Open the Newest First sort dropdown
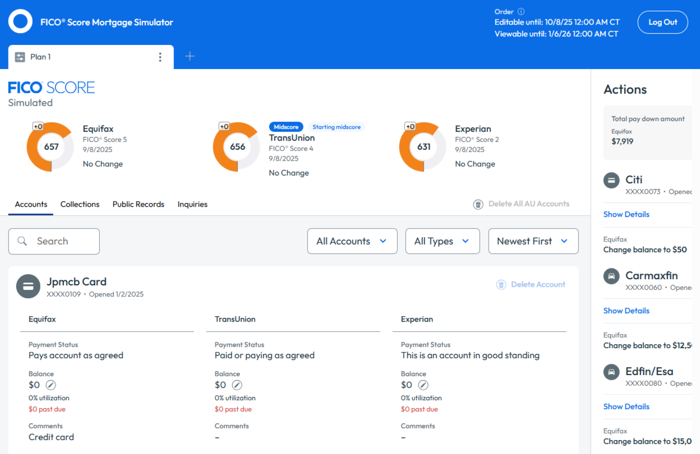The height and width of the screenshot is (454, 700). tap(533, 241)
